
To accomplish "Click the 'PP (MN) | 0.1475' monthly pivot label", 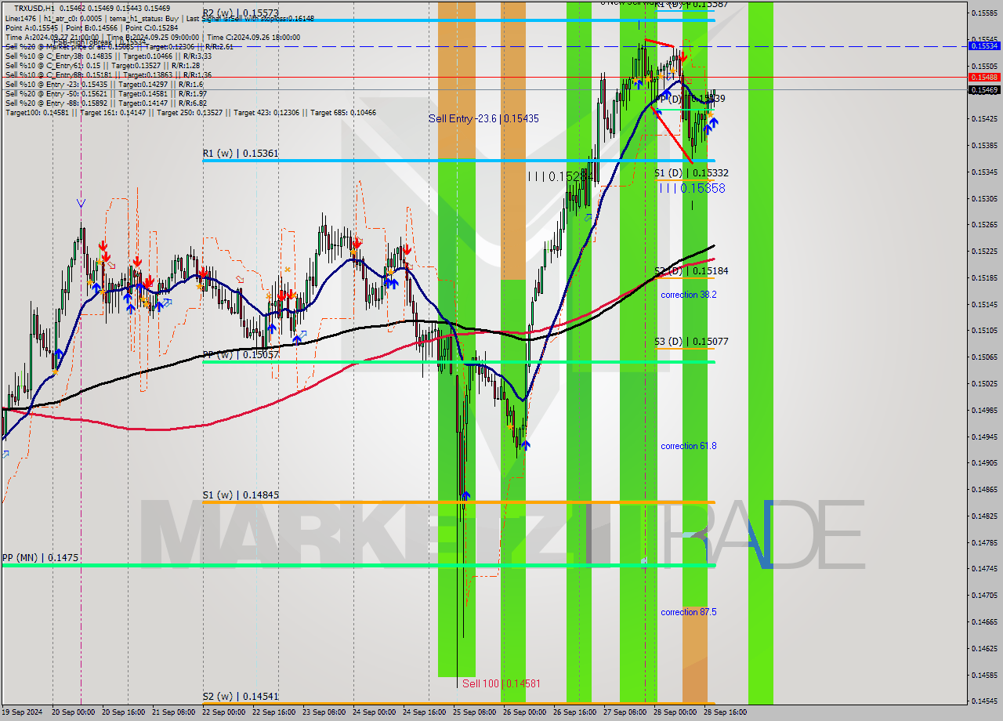I will click(40, 558).
